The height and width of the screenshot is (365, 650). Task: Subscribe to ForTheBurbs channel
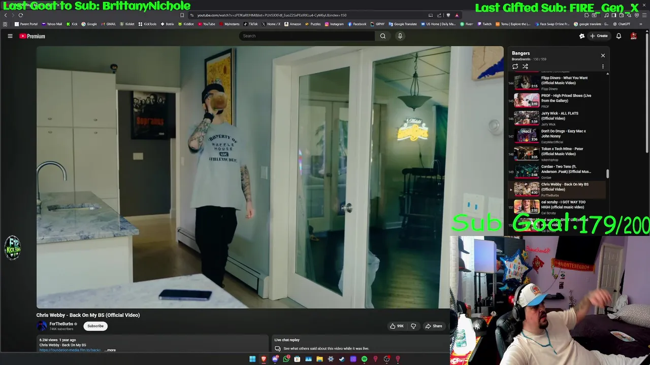[95, 326]
